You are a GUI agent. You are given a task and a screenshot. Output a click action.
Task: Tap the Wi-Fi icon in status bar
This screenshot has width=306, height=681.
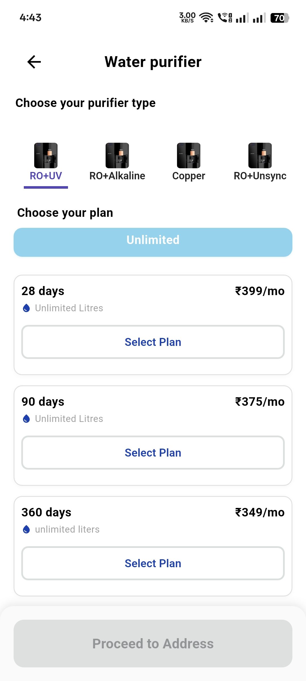[206, 18]
